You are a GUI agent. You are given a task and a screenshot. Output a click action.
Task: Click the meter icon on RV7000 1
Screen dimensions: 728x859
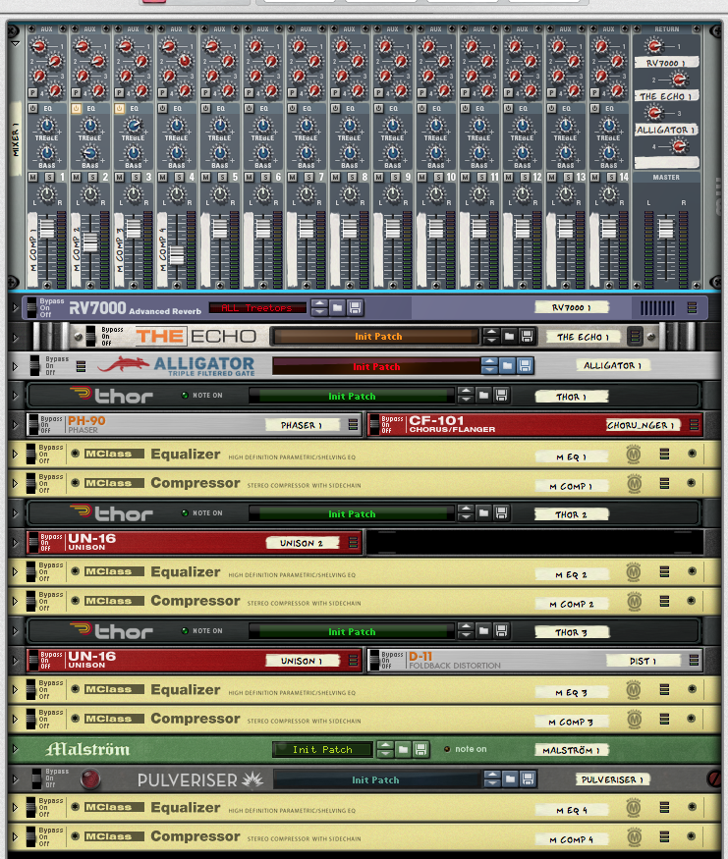[692, 308]
